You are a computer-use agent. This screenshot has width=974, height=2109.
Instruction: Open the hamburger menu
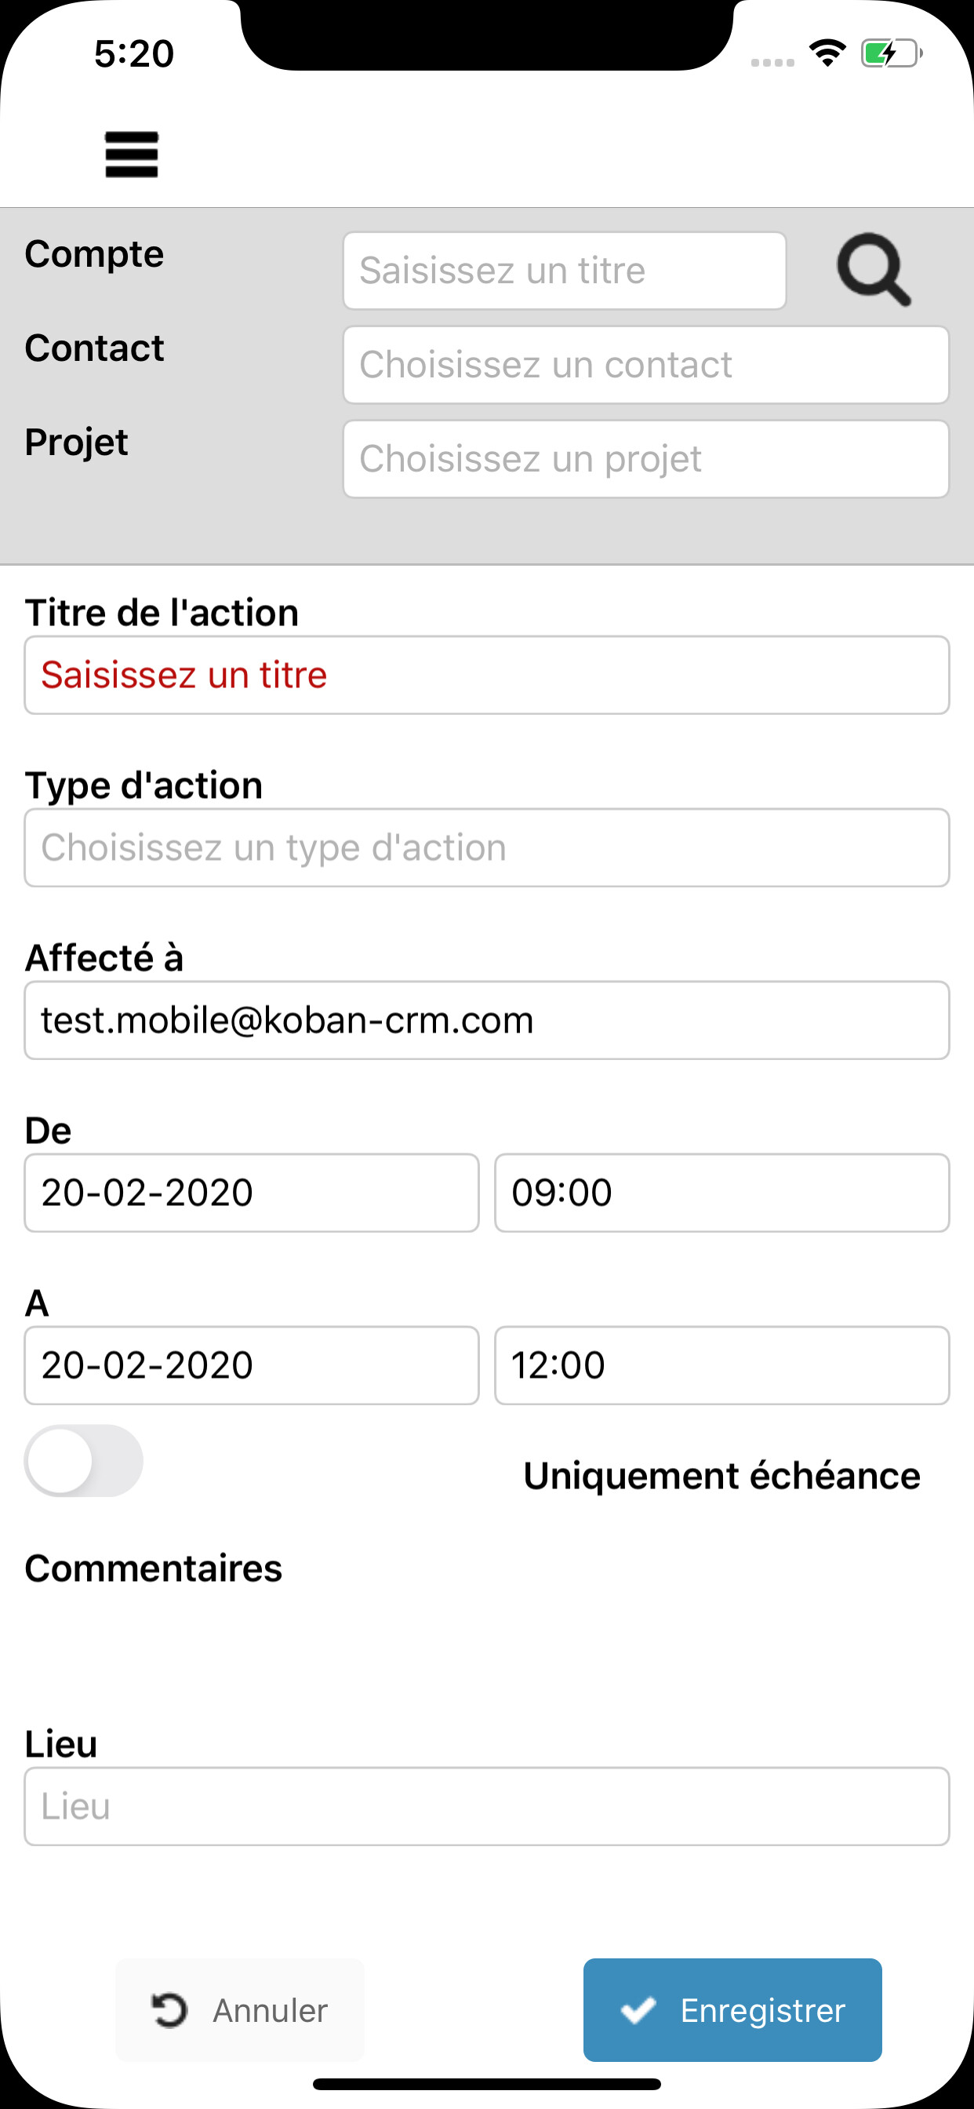[x=131, y=154]
